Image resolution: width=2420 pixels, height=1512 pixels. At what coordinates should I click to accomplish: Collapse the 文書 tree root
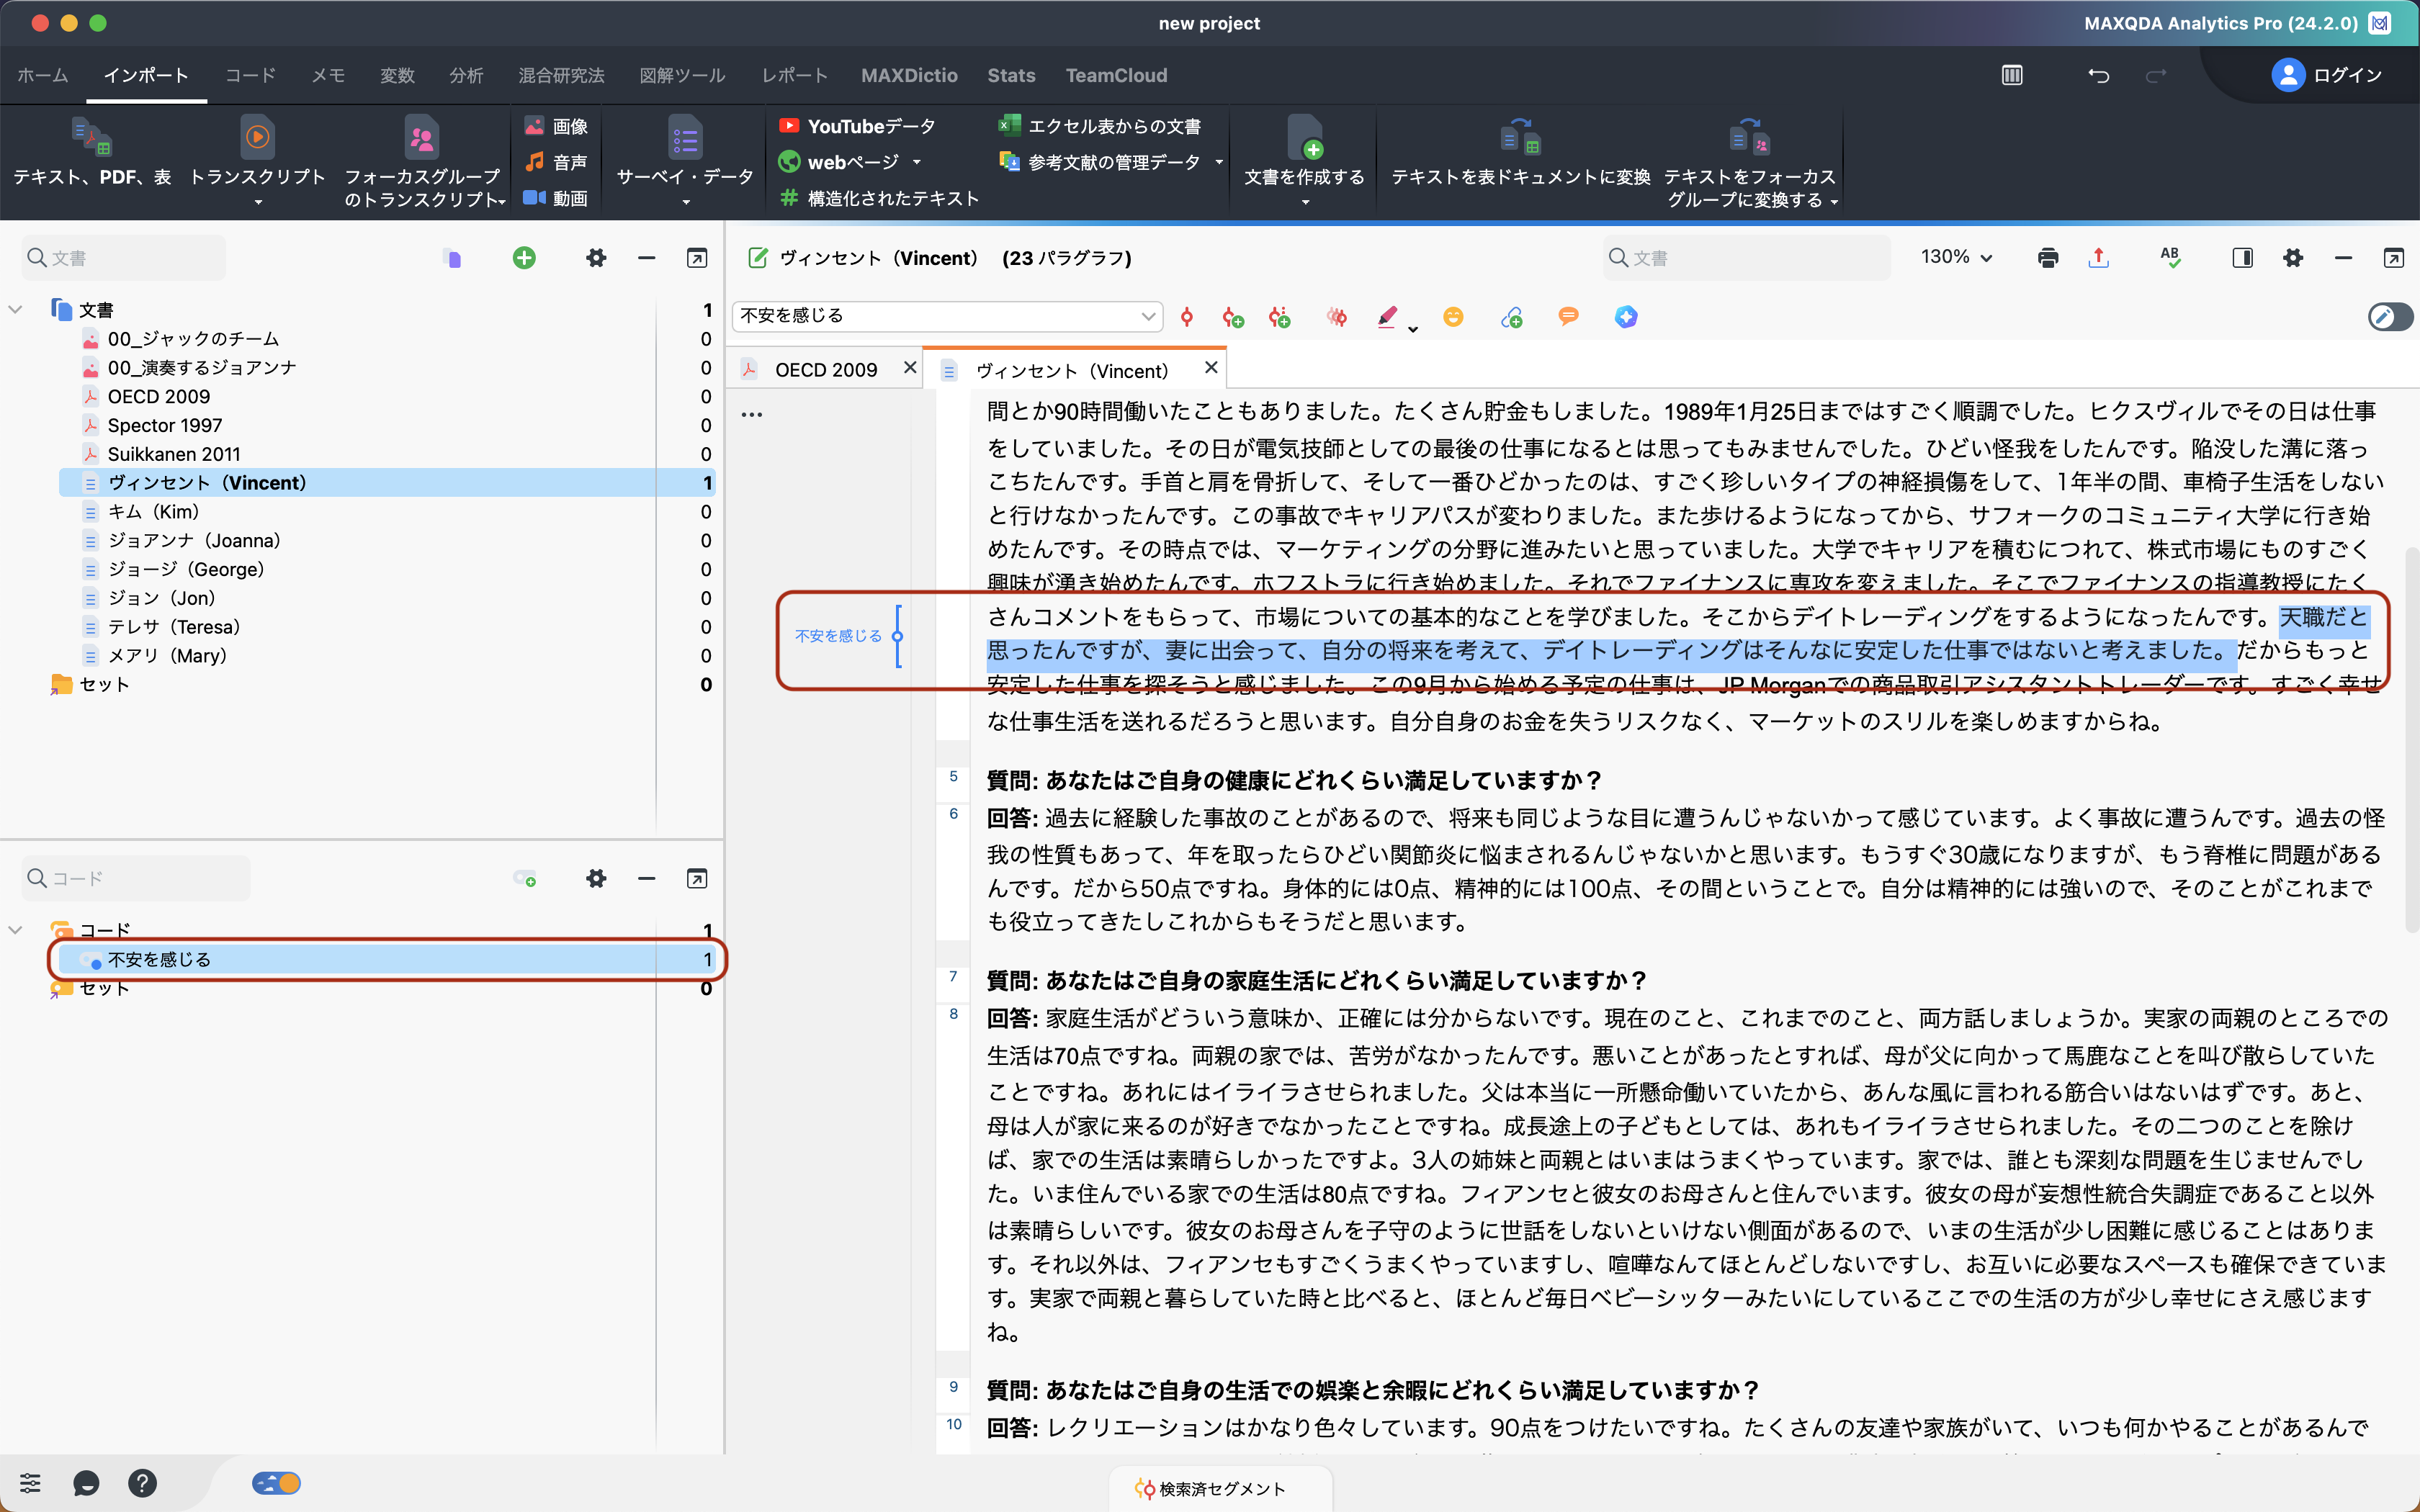click(16, 310)
